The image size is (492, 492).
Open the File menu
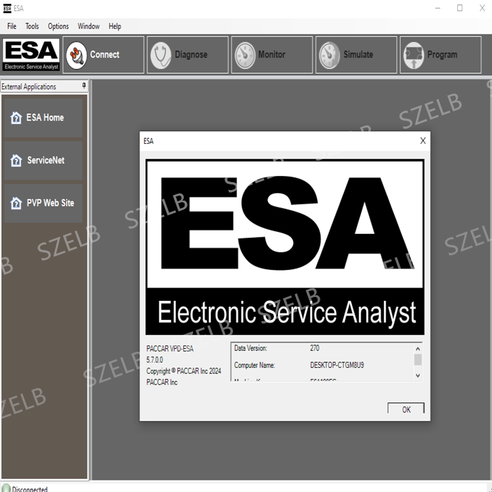12,26
